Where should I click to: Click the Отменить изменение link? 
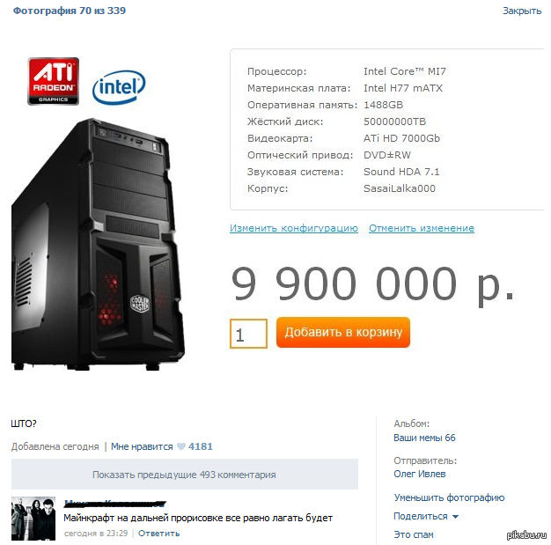[x=422, y=228]
